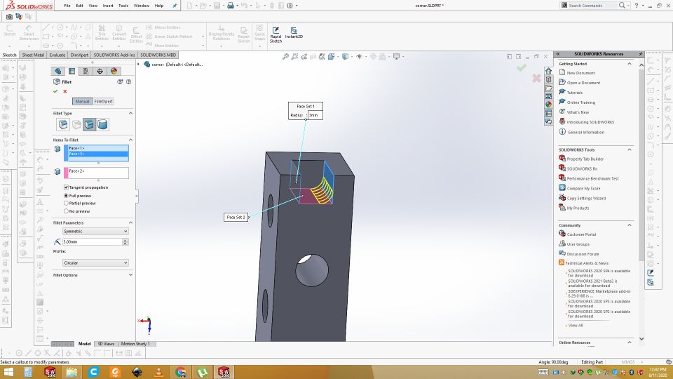The height and width of the screenshot is (379, 673).
Task: Open the View Palette icon in the task pane
Action: click(x=548, y=96)
